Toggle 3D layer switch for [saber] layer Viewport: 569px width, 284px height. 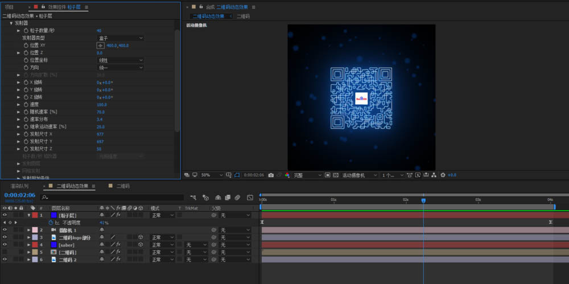(x=140, y=245)
